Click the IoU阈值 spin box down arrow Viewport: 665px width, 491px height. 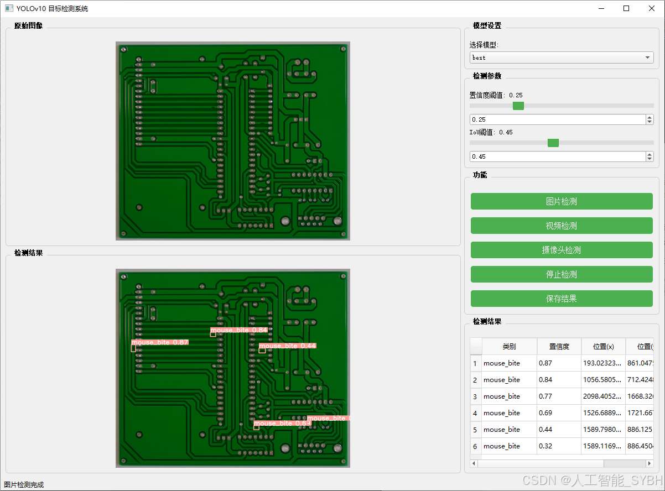[x=648, y=159]
